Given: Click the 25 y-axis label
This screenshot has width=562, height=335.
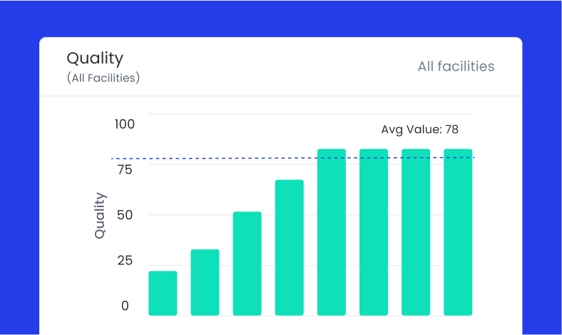Looking at the screenshot, I should coord(124,261).
